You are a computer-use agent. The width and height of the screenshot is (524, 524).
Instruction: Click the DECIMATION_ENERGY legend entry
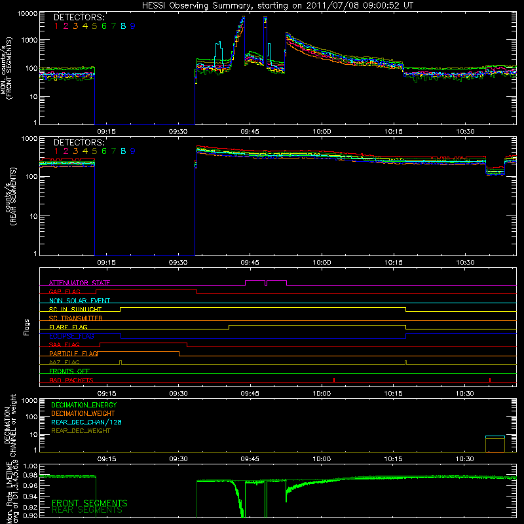84,405
